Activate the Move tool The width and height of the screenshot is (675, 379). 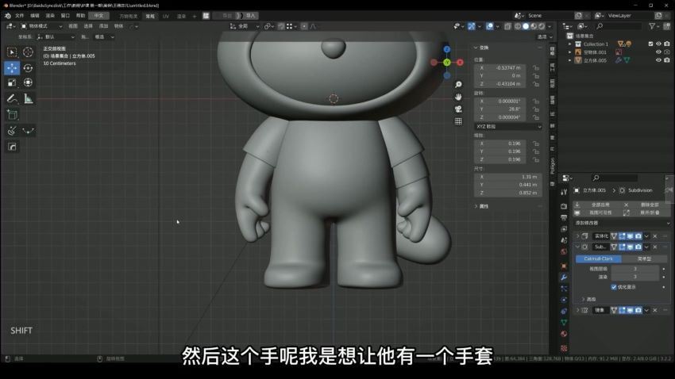pyautogui.click(x=12, y=68)
